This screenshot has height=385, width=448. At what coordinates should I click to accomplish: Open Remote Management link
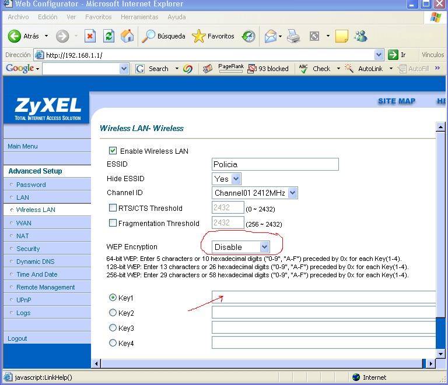point(45,287)
